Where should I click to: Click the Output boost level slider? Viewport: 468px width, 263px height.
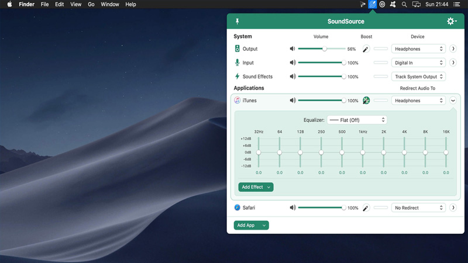381,49
